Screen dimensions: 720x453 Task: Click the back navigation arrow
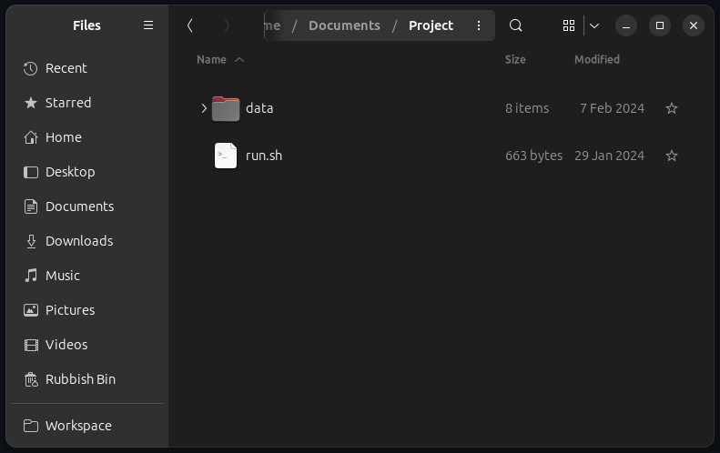[x=190, y=25]
